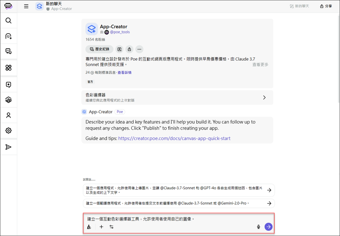
Task: Expand description with 查看更多
Action: click(260, 65)
